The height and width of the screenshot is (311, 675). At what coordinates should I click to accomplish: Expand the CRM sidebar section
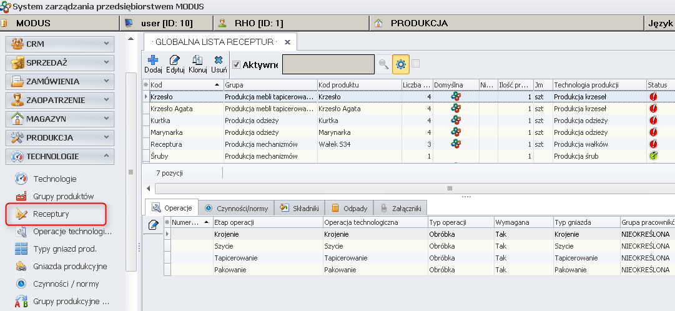click(60, 44)
